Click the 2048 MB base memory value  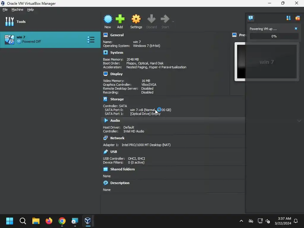(x=133, y=59)
